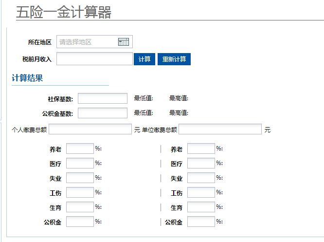
Task: Focus the 个人缴费总额 total field
Action: pyautogui.click(x=90, y=129)
